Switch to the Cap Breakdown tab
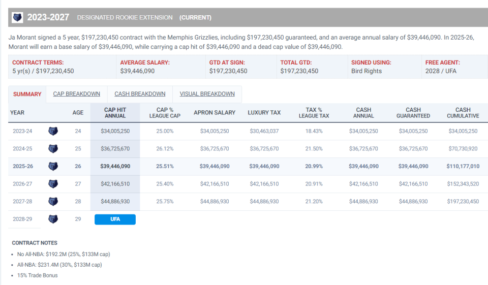Screen dimensions: 488x285 76,94
